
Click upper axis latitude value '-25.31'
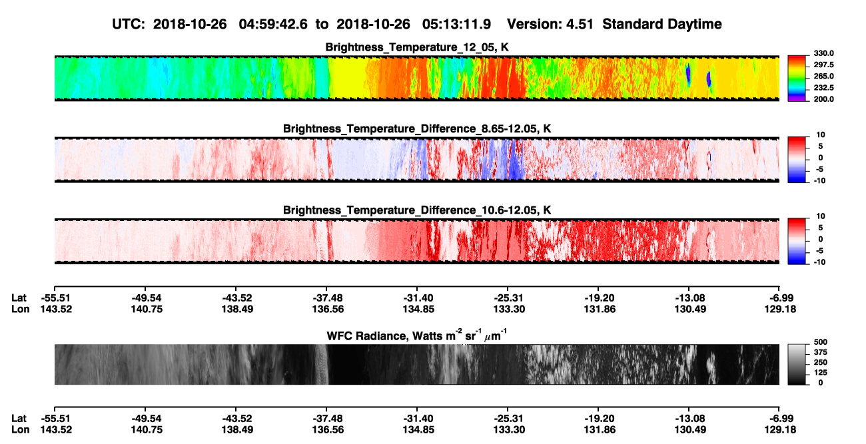coord(508,298)
